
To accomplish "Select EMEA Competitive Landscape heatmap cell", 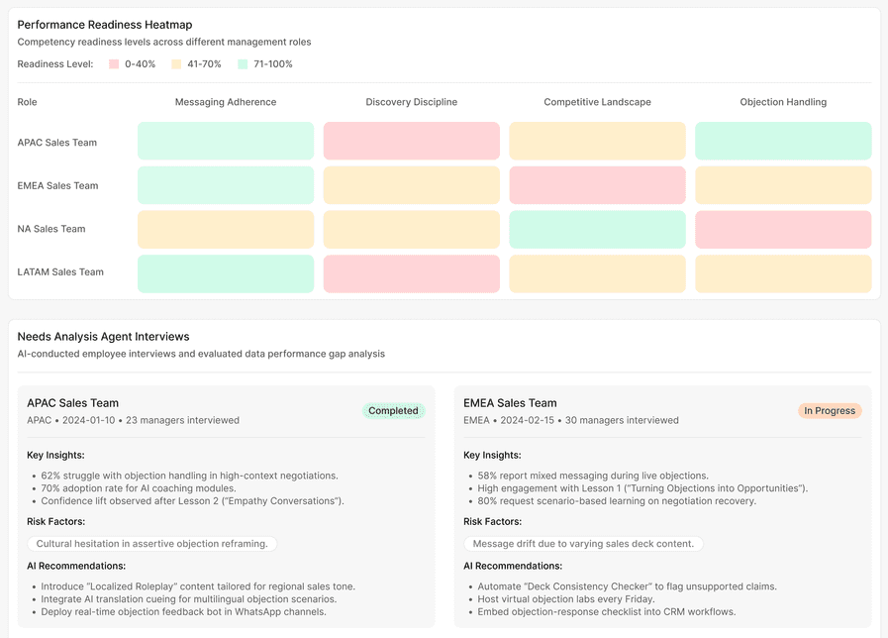I will pos(597,184).
